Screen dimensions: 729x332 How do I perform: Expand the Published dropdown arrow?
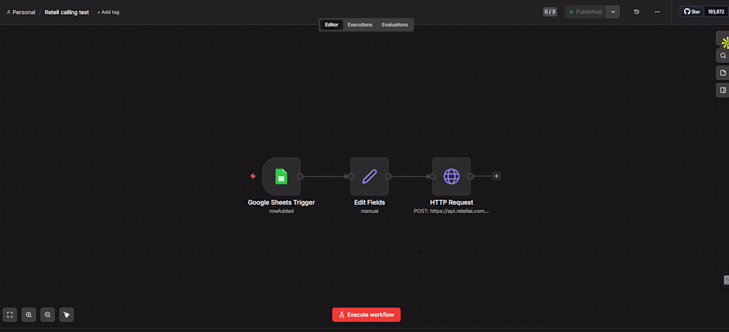tap(613, 12)
